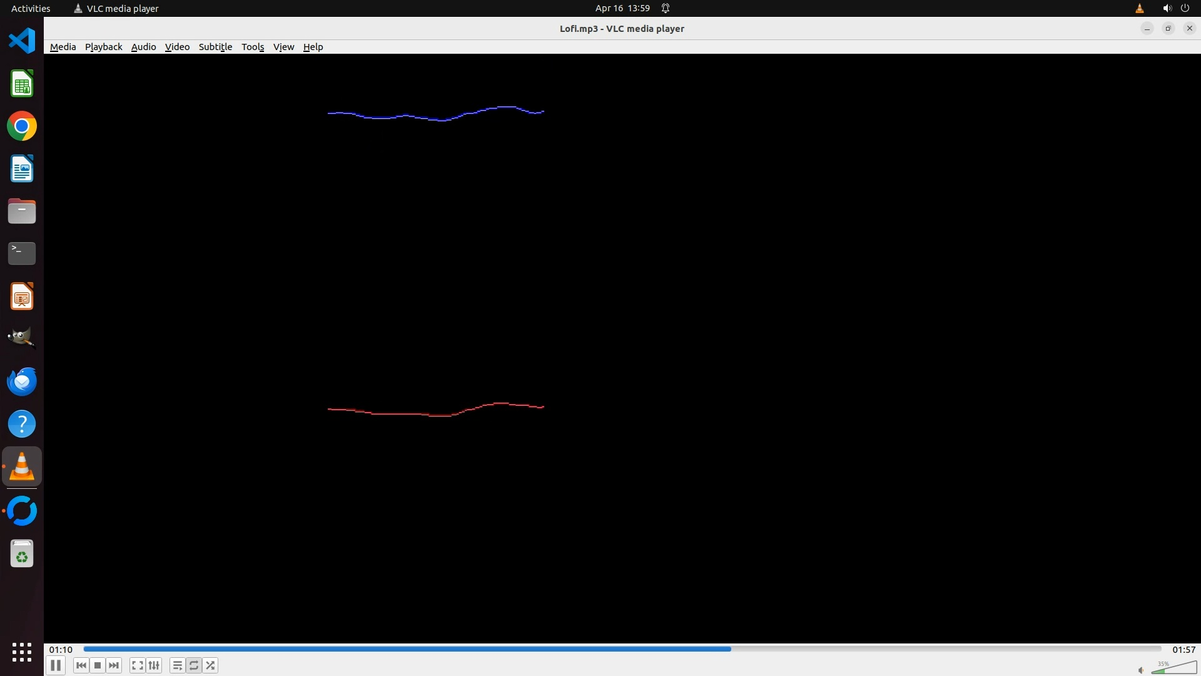This screenshot has width=1201, height=676.
Task: Click total duration label 01:57
Action: (x=1183, y=650)
